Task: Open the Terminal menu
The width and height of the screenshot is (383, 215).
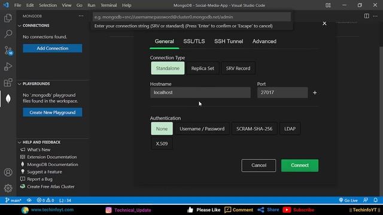Action: (x=109, y=5)
